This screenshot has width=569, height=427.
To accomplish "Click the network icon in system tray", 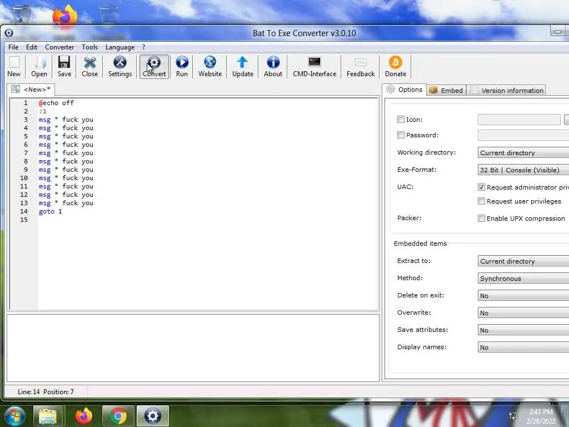I will point(513,416).
